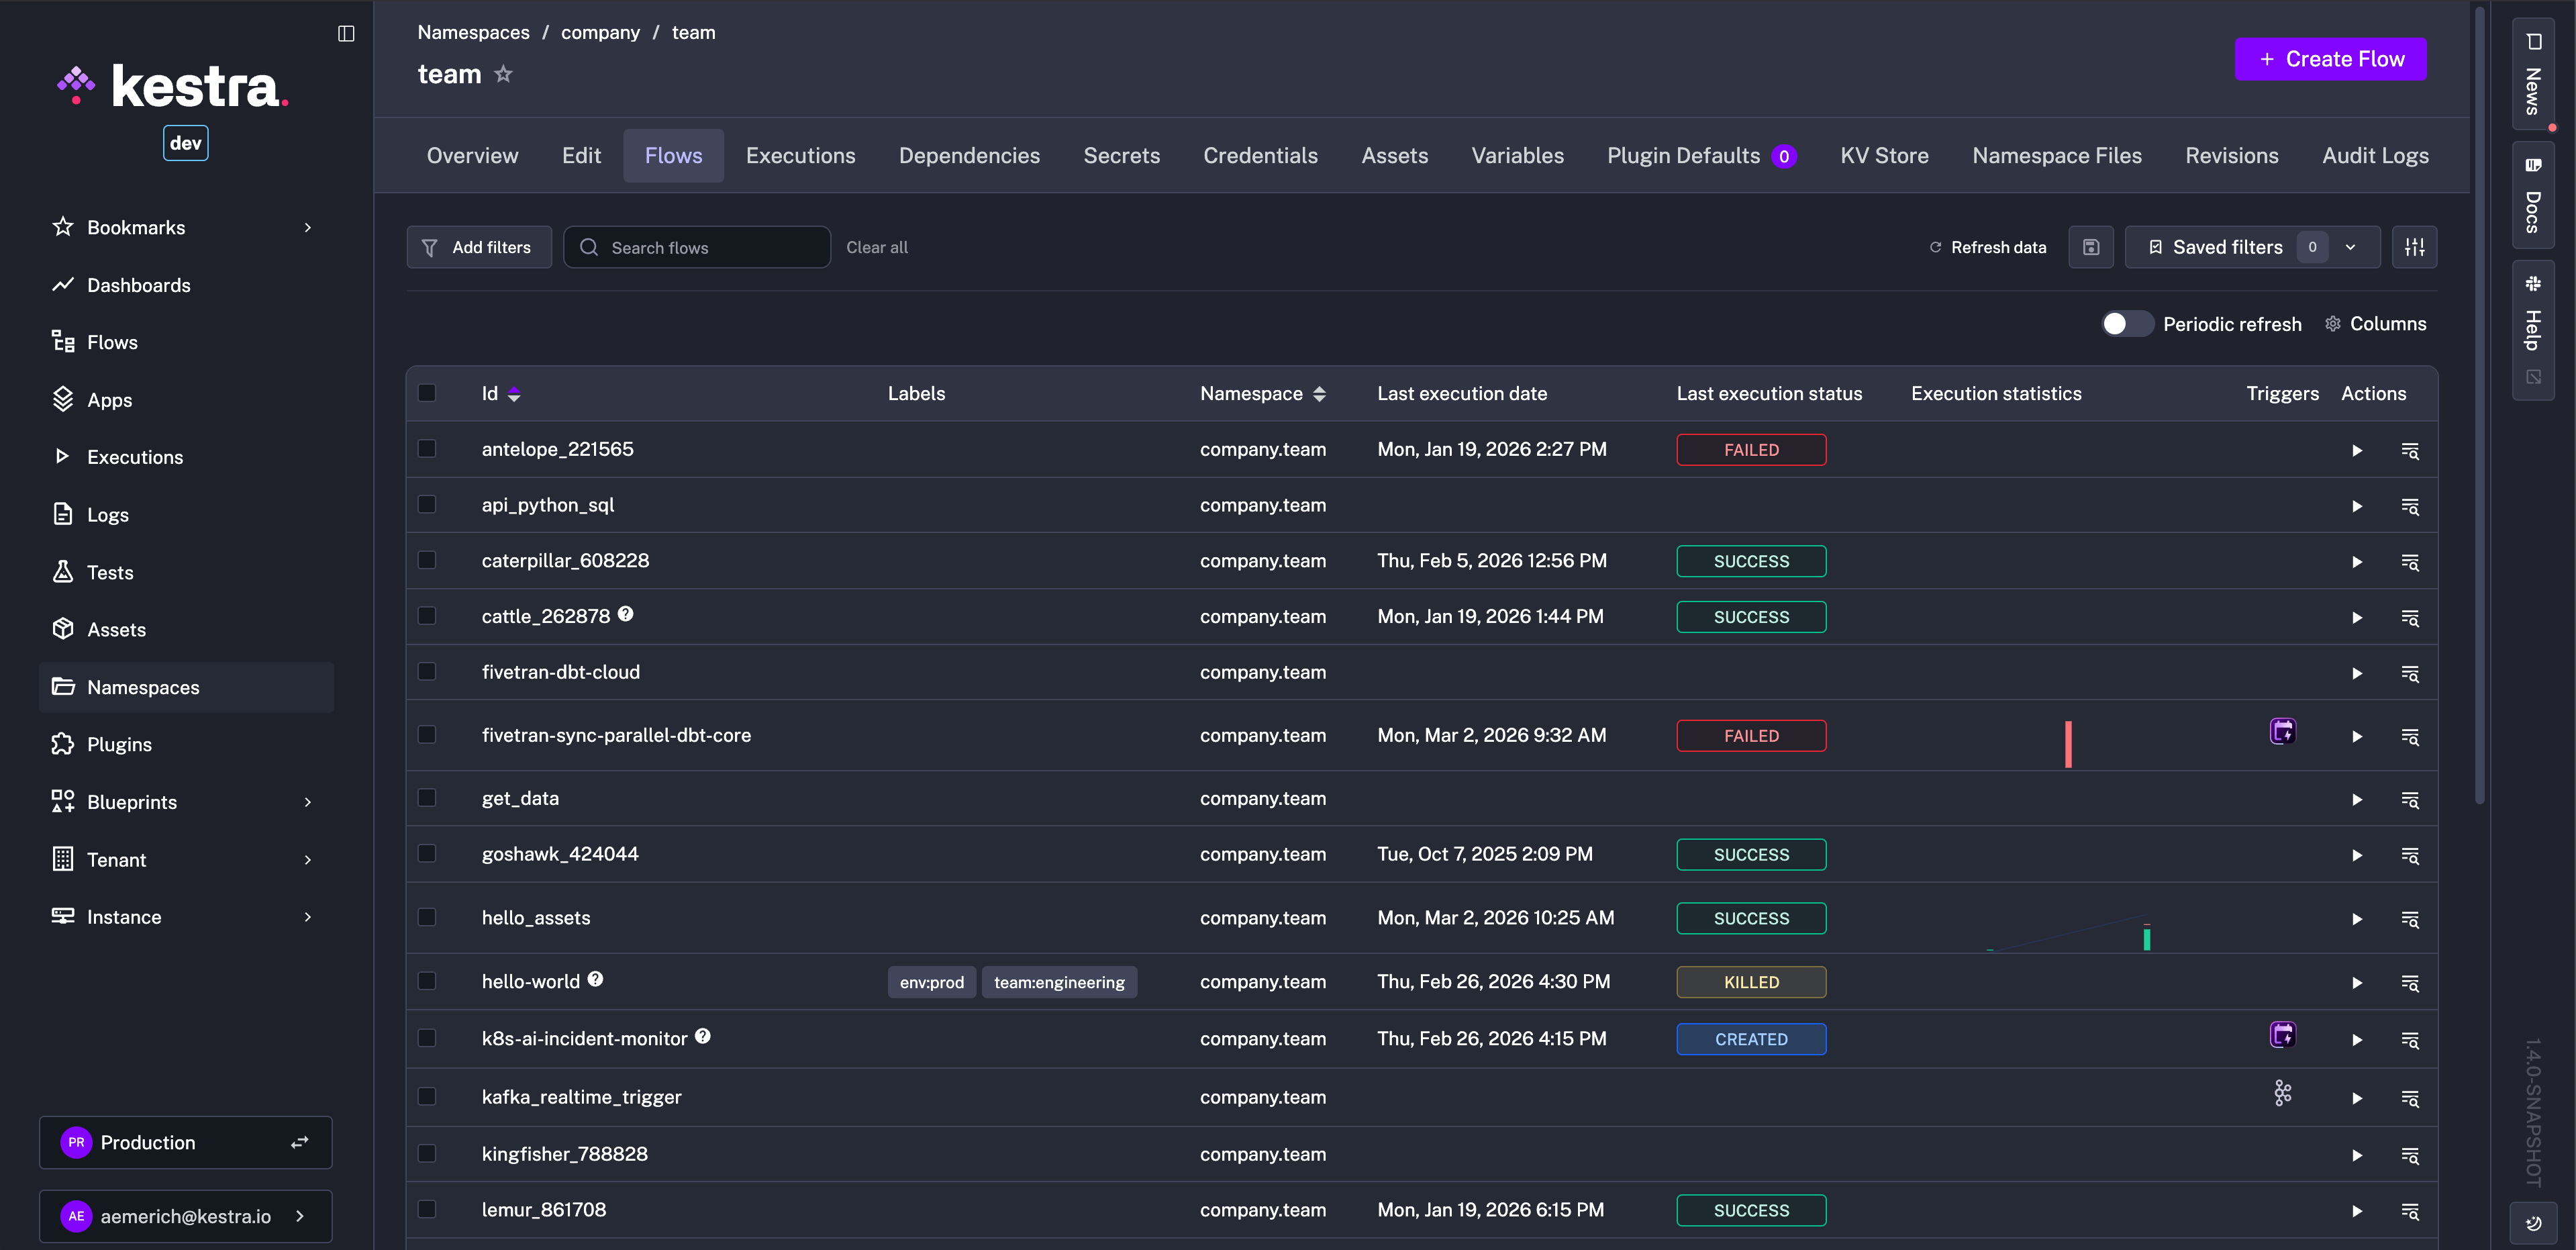The image size is (2576, 1250).
Task: Click the help icon next to cattle_262878
Action: [x=625, y=614]
